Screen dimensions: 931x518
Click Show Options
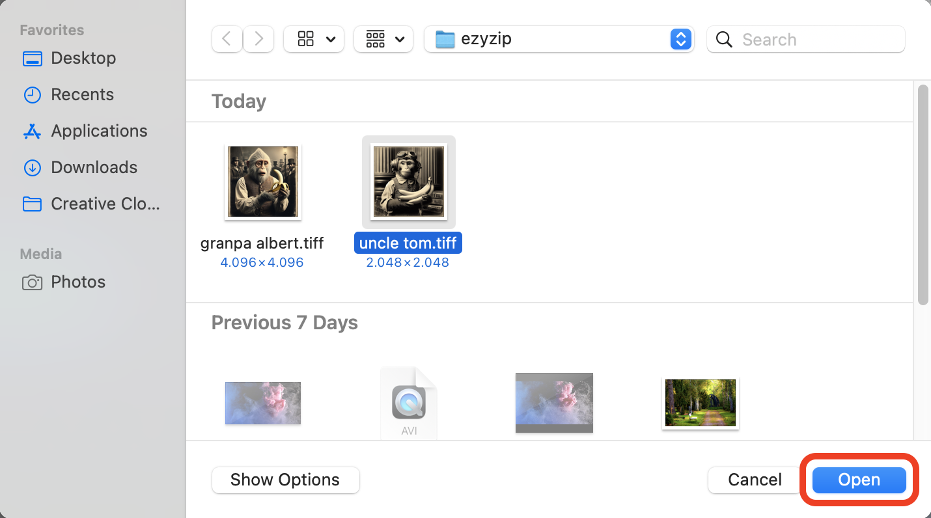pos(285,480)
